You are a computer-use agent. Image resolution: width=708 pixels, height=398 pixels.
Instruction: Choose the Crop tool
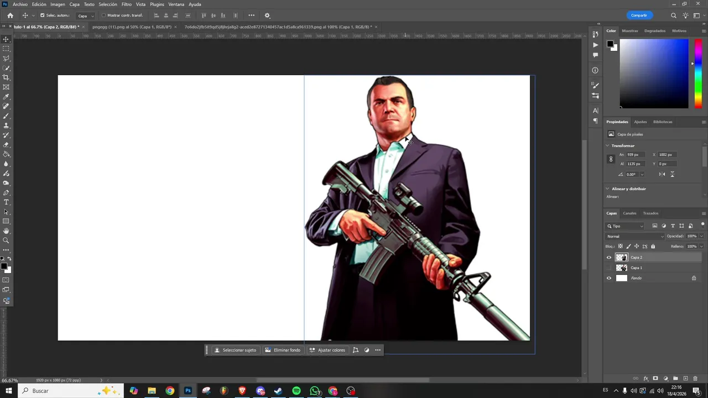[x=6, y=77]
